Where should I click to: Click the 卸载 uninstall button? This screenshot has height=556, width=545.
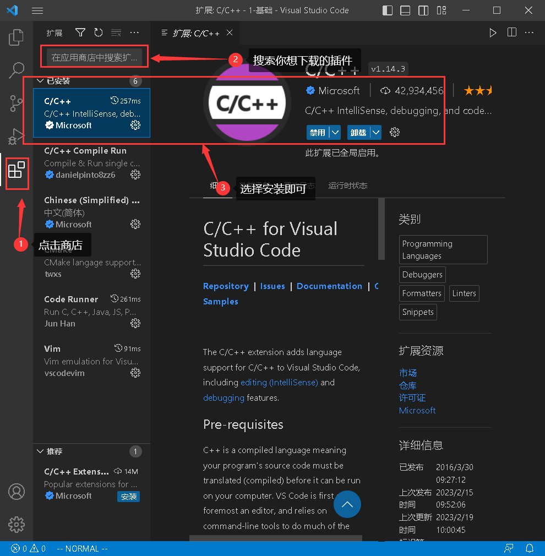point(358,132)
